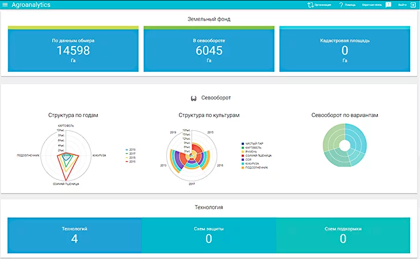This screenshot has height=259, width=420.
Task: Click the organization switch arrows icon
Action: 311,5
